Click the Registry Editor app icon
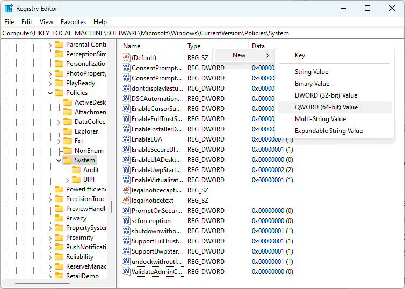405x289 pixels. pyautogui.click(x=9, y=9)
